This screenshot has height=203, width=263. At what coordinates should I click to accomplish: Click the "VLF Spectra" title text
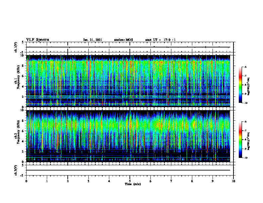pos(38,40)
